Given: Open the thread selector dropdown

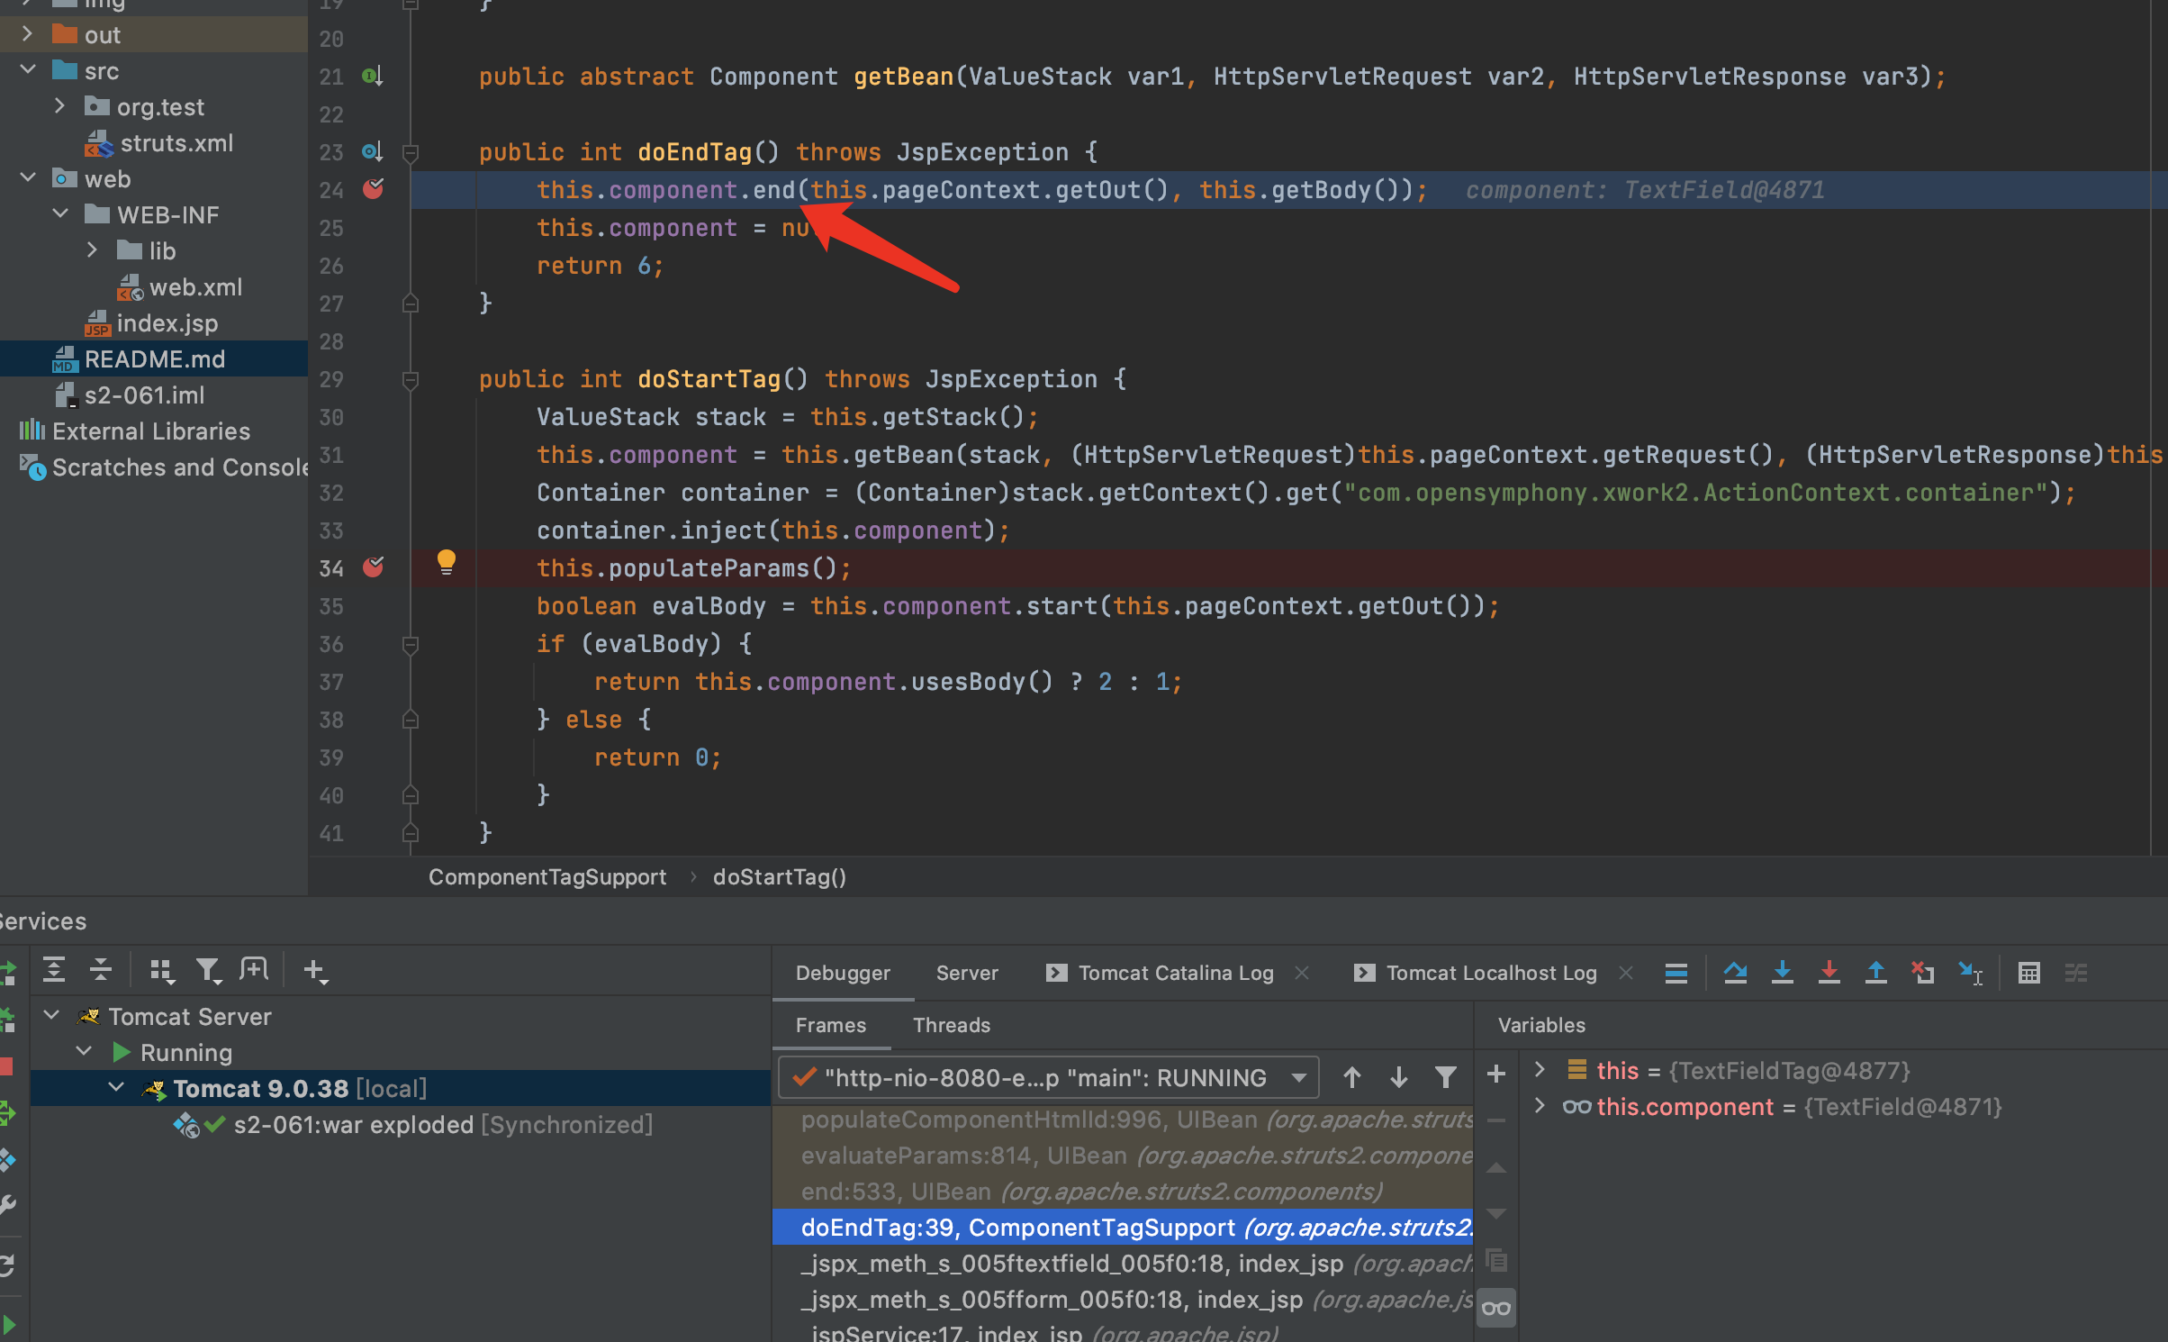Looking at the screenshot, I should 1048,1077.
